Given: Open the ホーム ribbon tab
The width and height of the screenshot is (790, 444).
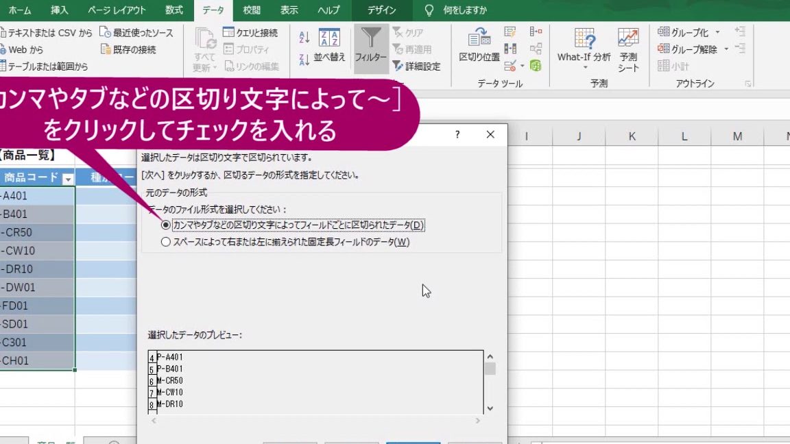Looking at the screenshot, I should (x=20, y=10).
